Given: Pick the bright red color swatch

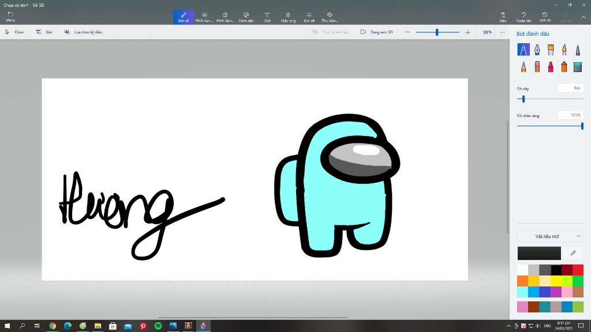Looking at the screenshot, I should pos(578,270).
